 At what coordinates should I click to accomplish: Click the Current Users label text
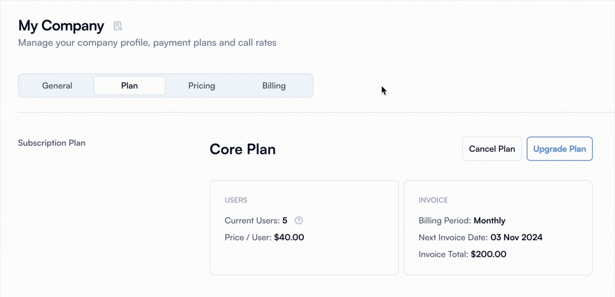click(x=252, y=221)
